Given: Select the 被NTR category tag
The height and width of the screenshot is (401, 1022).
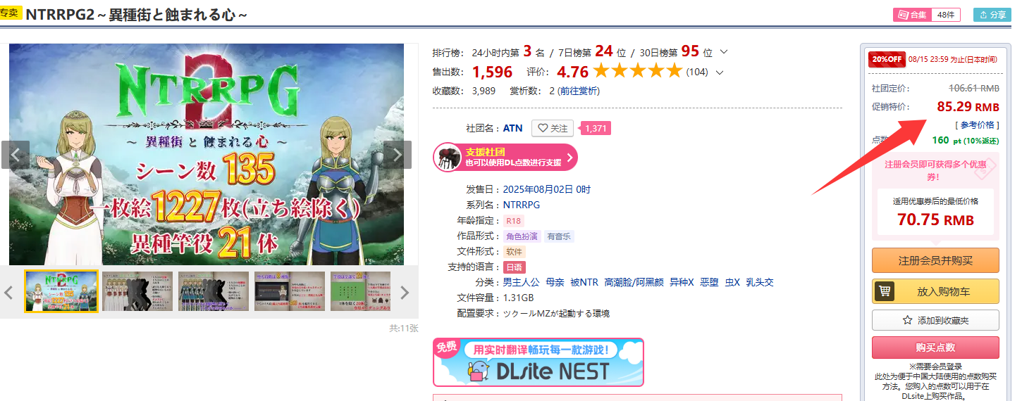Looking at the screenshot, I should (x=584, y=282).
